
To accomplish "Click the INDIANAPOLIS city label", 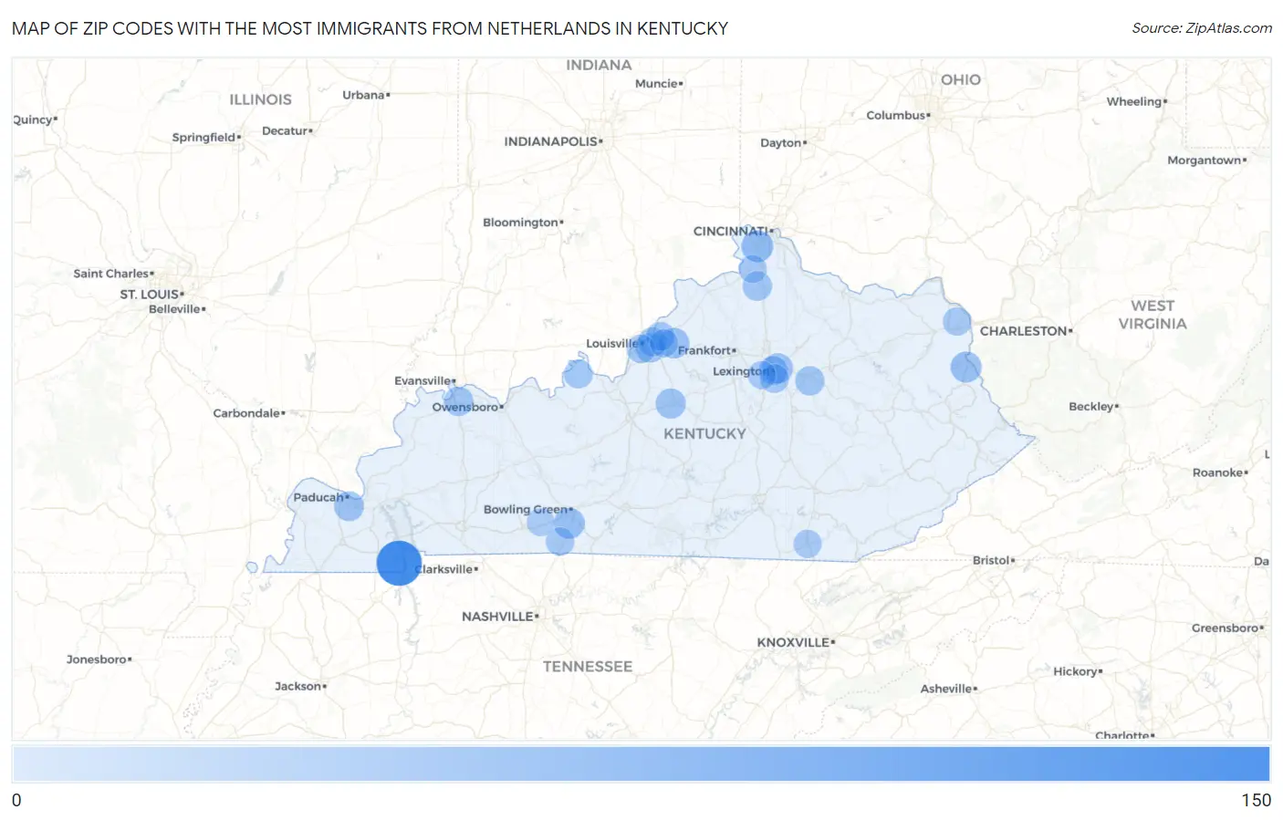I will [x=553, y=141].
